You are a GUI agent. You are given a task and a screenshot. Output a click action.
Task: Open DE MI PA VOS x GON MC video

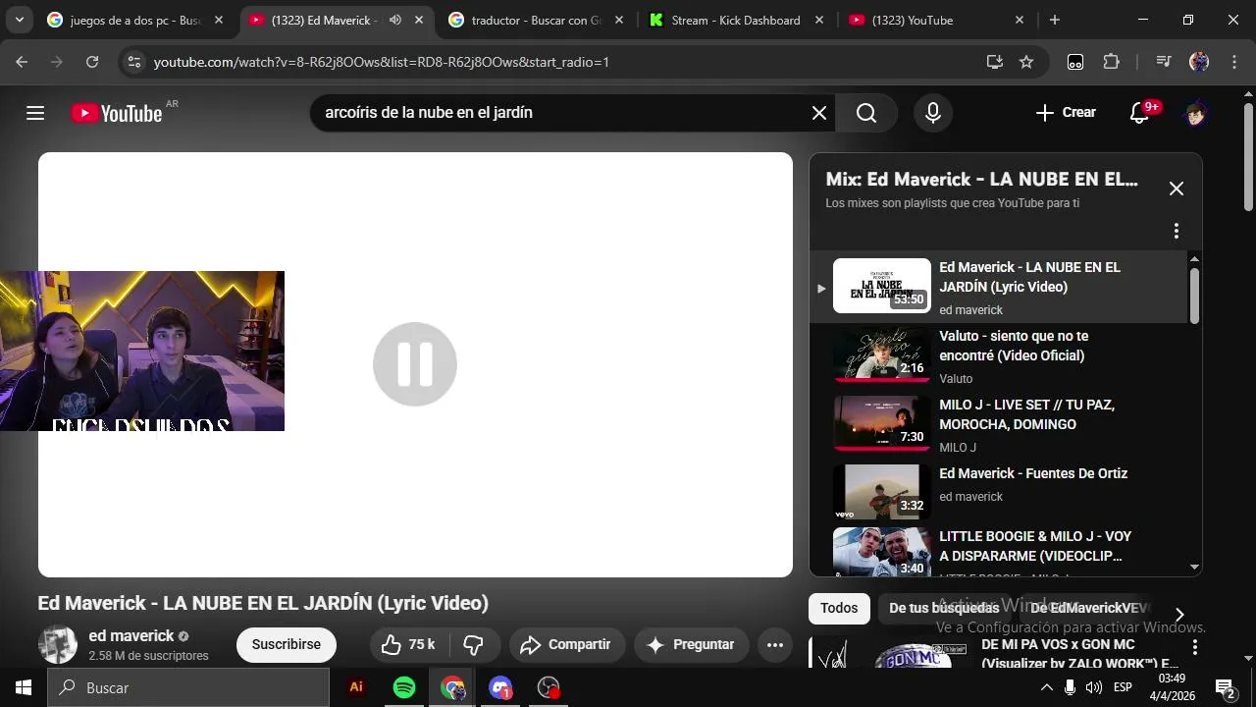pyautogui.click(x=1079, y=654)
